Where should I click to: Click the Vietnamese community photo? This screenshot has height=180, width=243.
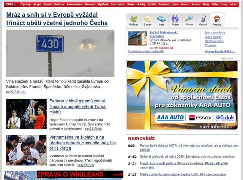click(26, 150)
